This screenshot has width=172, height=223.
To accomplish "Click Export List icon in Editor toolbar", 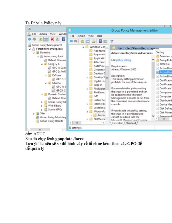I will (94, 41).
